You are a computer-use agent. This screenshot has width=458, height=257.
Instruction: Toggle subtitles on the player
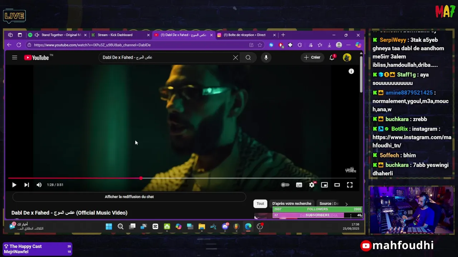[x=299, y=185]
